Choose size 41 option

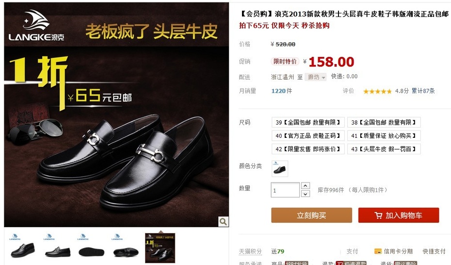pos(384,135)
